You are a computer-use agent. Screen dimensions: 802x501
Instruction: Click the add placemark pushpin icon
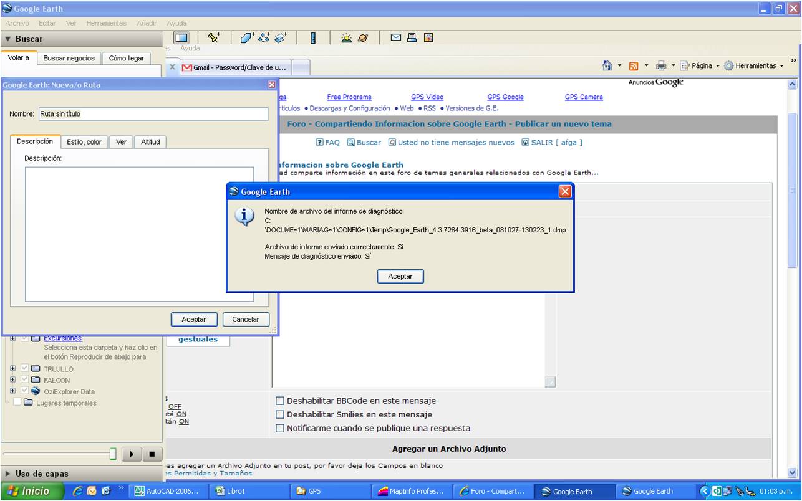pos(213,38)
